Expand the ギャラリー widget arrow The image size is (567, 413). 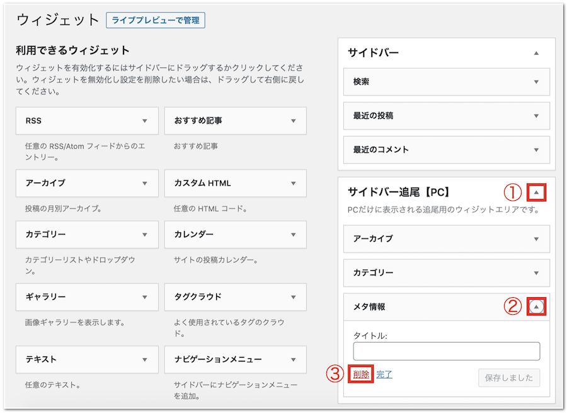click(144, 297)
